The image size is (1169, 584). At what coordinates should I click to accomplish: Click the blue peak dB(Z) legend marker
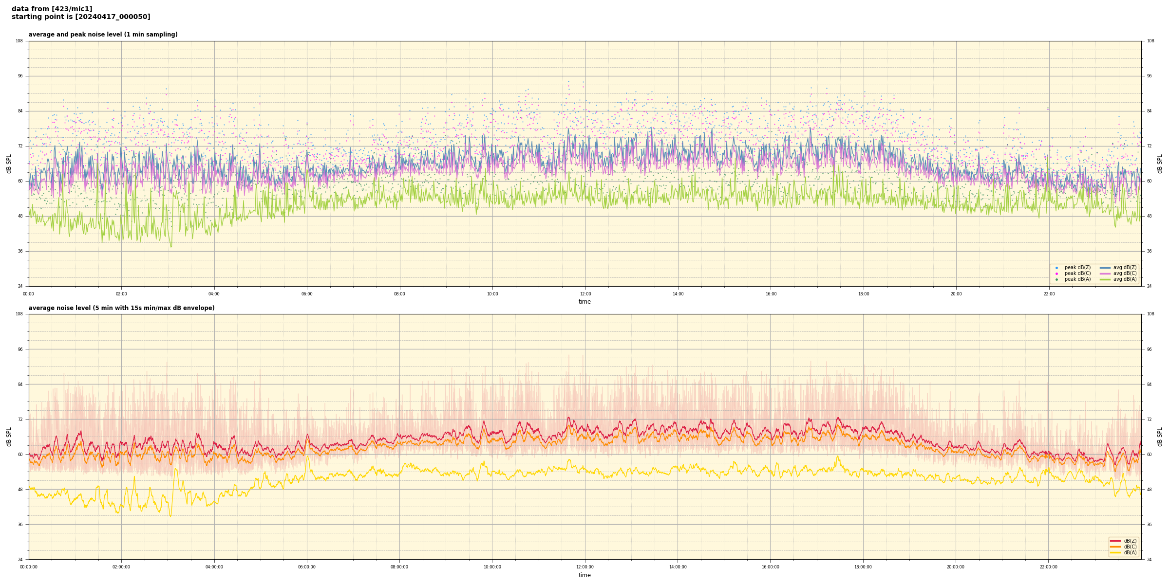click(1056, 268)
